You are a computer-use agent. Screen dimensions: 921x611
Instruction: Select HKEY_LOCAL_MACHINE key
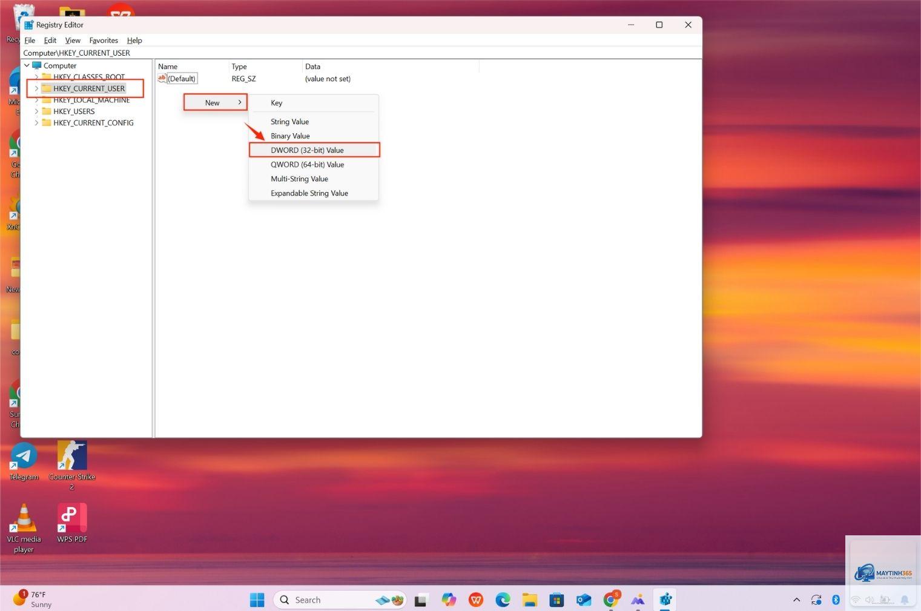[x=91, y=100]
